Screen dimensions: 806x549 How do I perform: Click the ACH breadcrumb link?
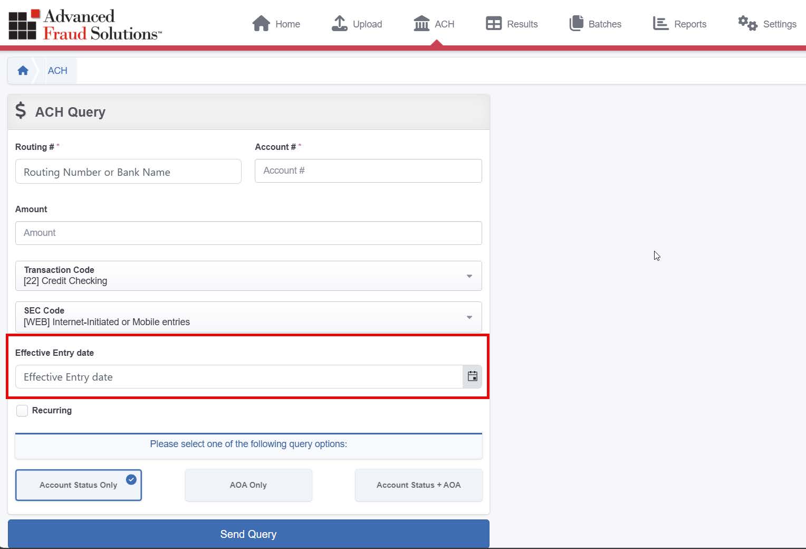tap(57, 71)
